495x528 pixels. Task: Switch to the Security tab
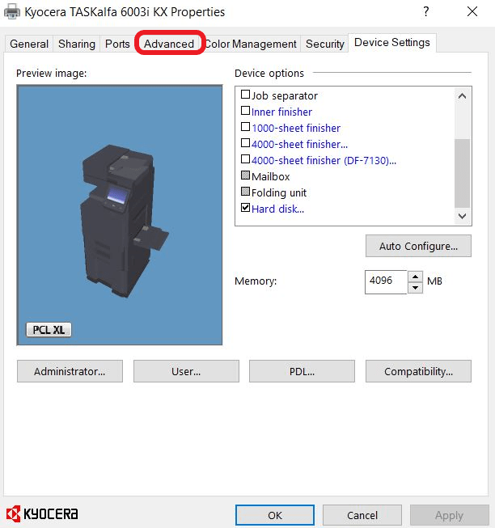click(324, 44)
